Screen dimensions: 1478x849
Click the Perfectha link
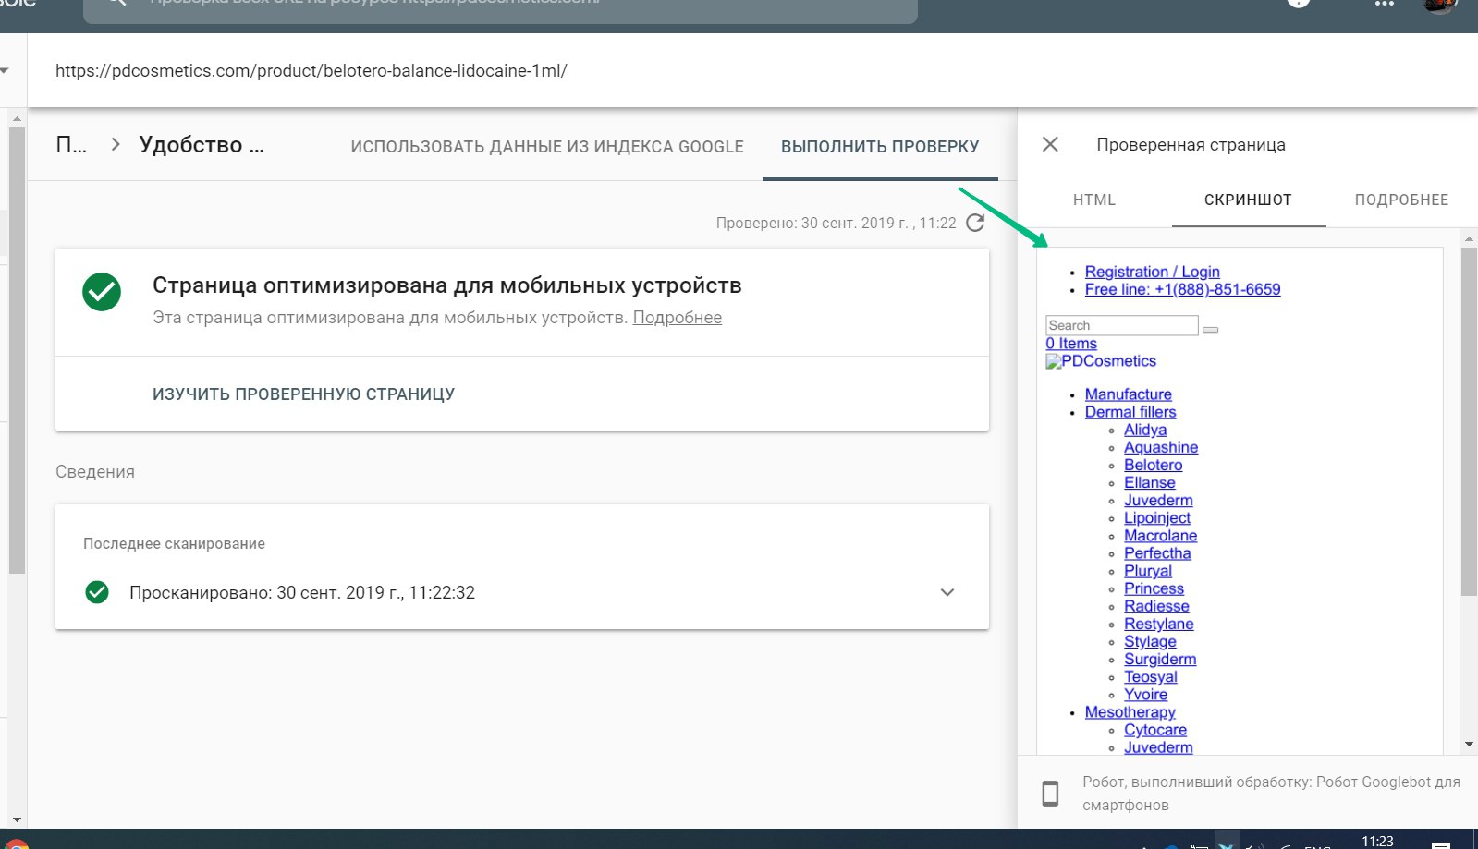[1157, 553]
